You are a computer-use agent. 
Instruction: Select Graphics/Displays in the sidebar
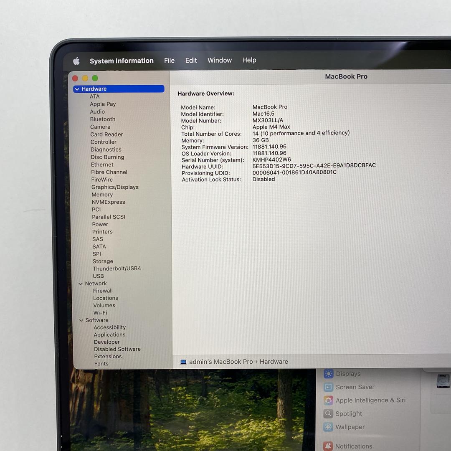coord(115,187)
